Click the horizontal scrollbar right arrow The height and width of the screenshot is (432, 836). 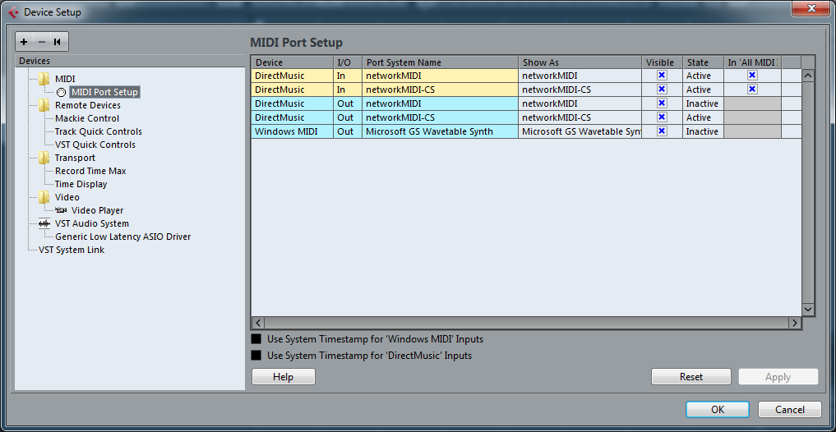click(x=794, y=324)
